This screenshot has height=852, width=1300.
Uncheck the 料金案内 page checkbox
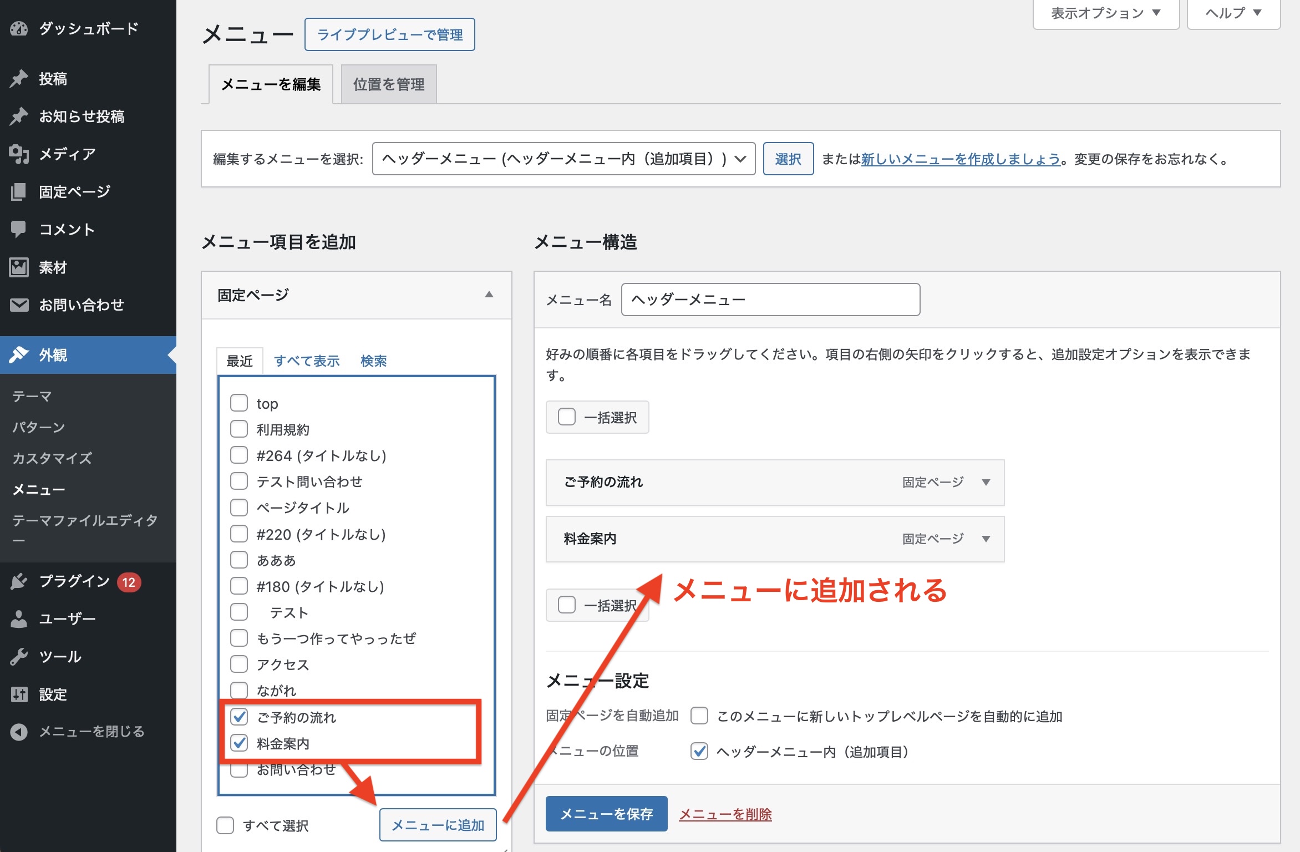coord(239,743)
